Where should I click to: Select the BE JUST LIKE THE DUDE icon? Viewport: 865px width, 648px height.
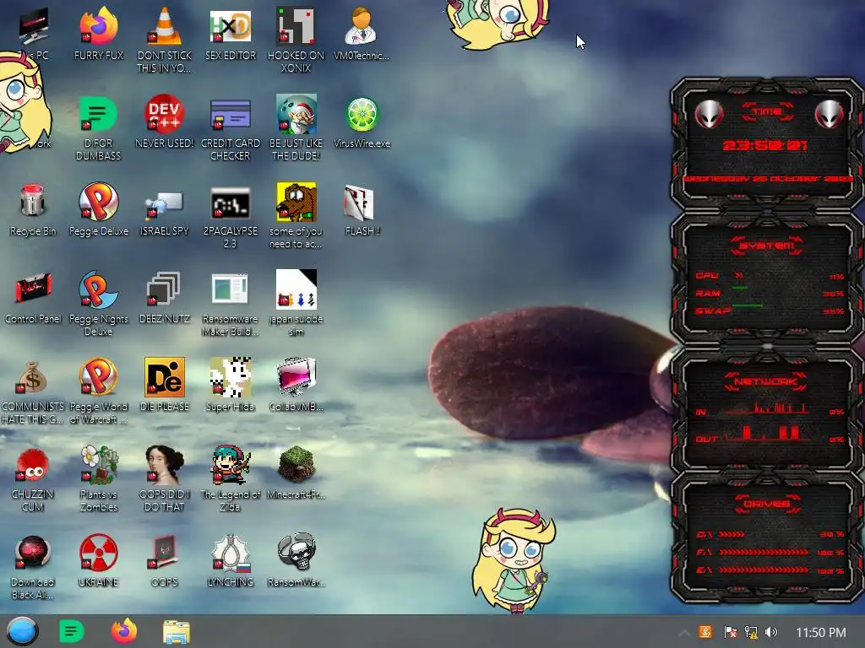coord(296,114)
